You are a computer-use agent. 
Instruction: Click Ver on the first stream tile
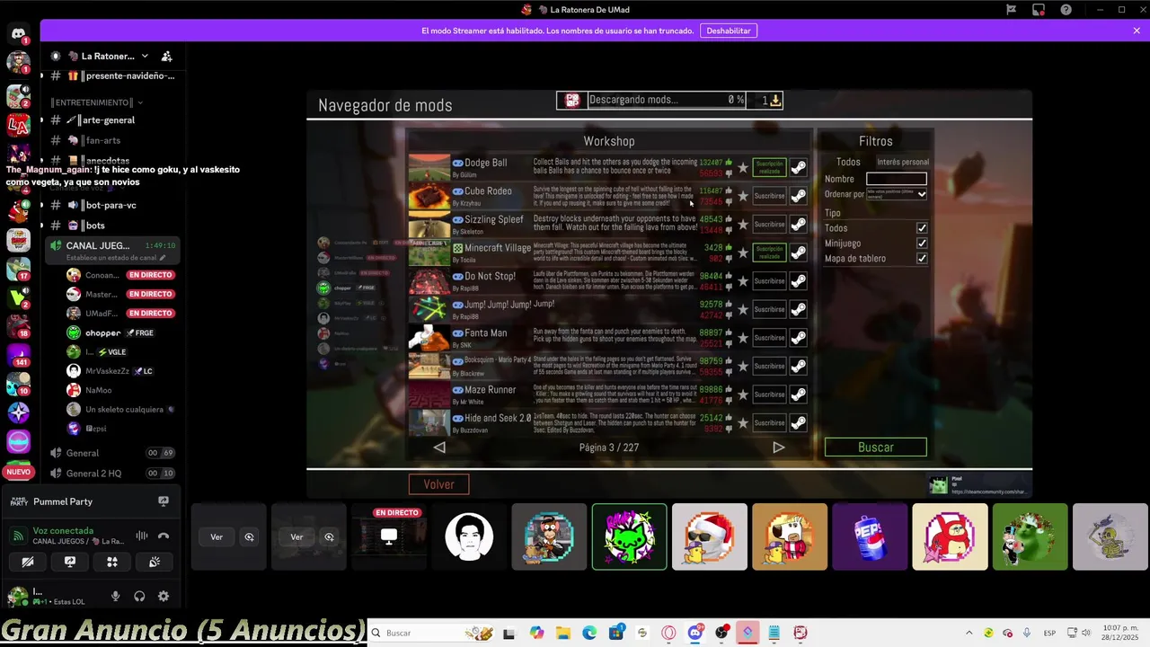(x=217, y=537)
